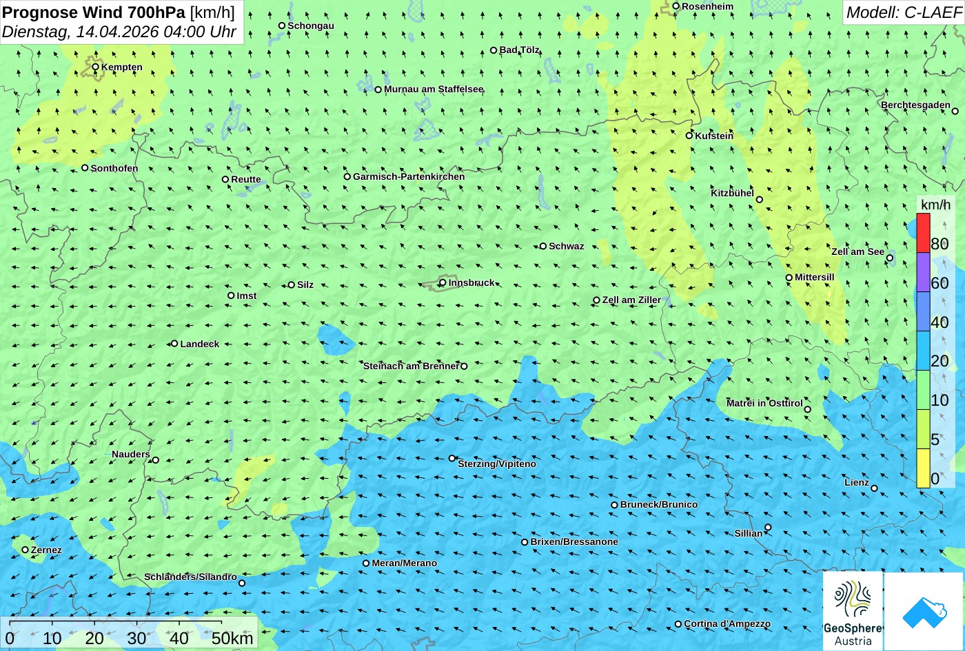Image resolution: width=965 pixels, height=651 pixels.
Task: Click the Innsbruck city marker
Action: pyautogui.click(x=443, y=282)
